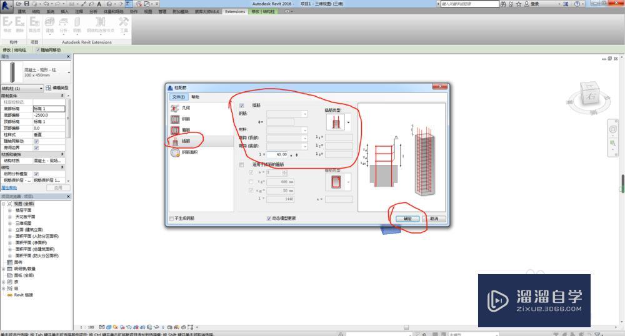
Task: Switch to the 建筑 ribbon tab
Action: pyautogui.click(x=21, y=11)
